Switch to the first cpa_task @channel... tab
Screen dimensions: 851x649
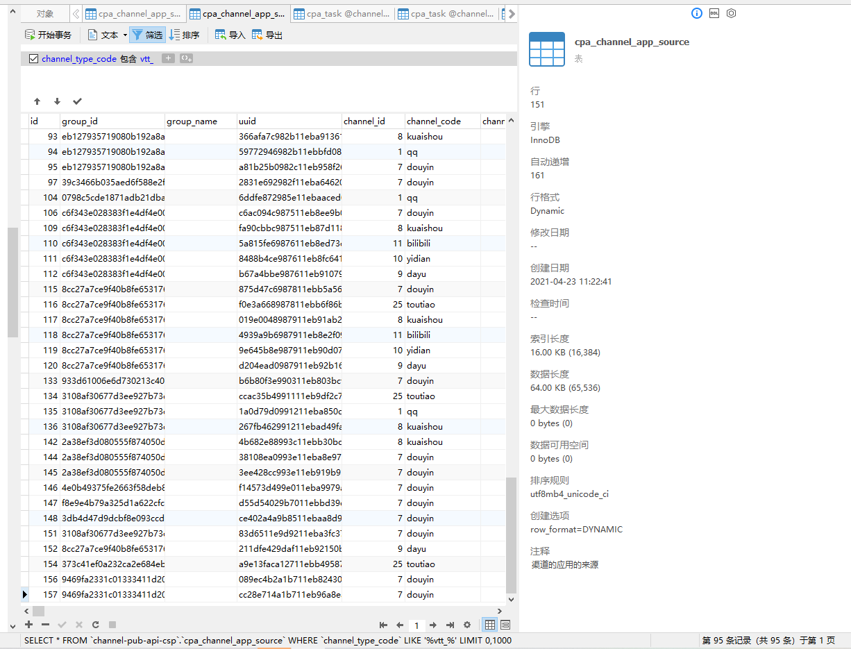[342, 14]
